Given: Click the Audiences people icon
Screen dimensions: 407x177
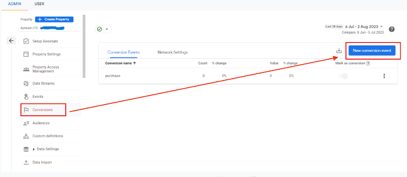Looking at the screenshot, I should click(x=26, y=123).
